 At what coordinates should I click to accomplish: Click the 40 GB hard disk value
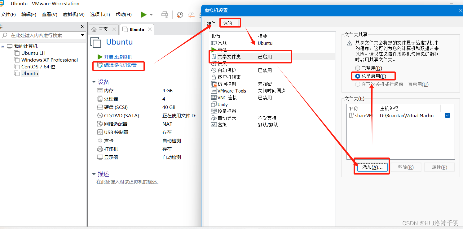coord(169,107)
